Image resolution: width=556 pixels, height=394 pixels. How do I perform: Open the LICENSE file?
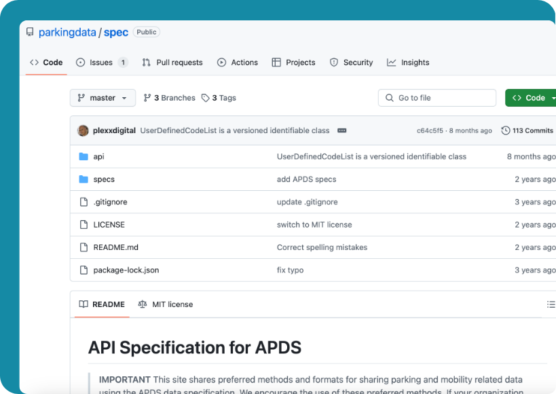click(x=109, y=225)
